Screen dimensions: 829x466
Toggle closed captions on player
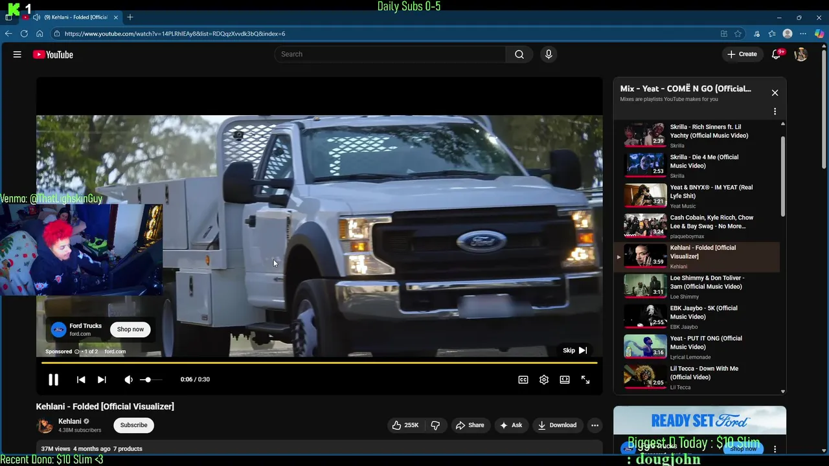tap(523, 380)
